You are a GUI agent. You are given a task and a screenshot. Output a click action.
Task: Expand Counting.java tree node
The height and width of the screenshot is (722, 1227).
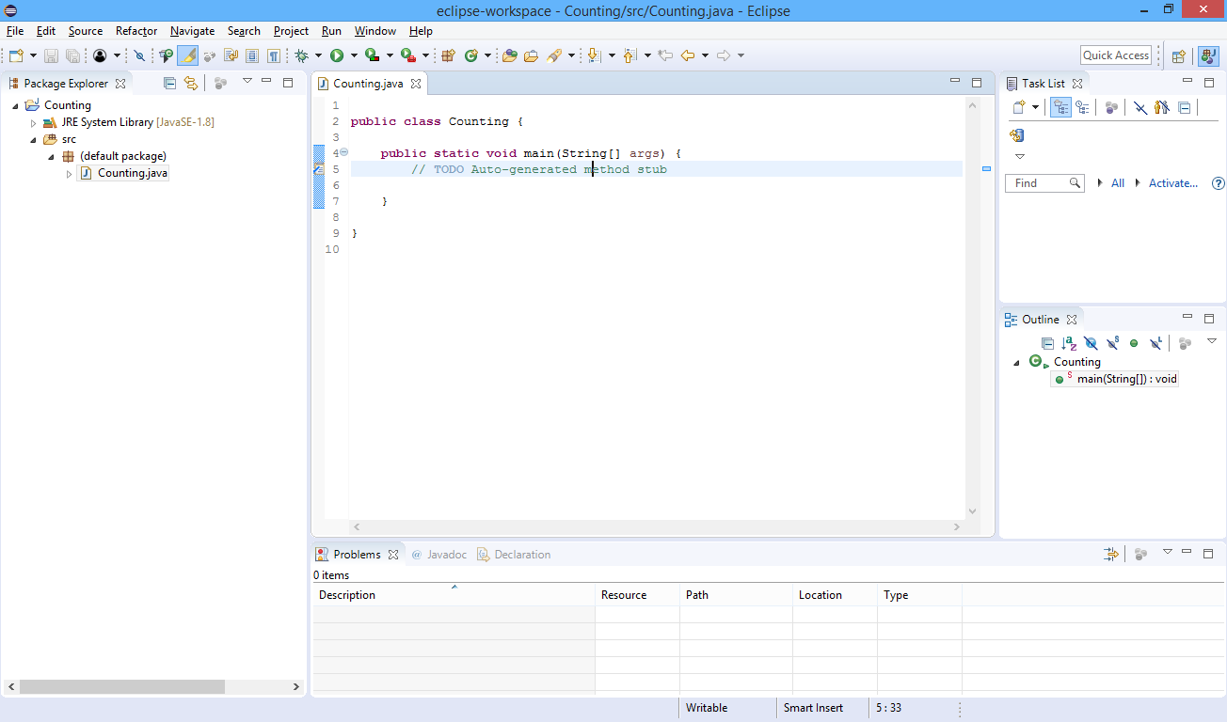point(69,174)
